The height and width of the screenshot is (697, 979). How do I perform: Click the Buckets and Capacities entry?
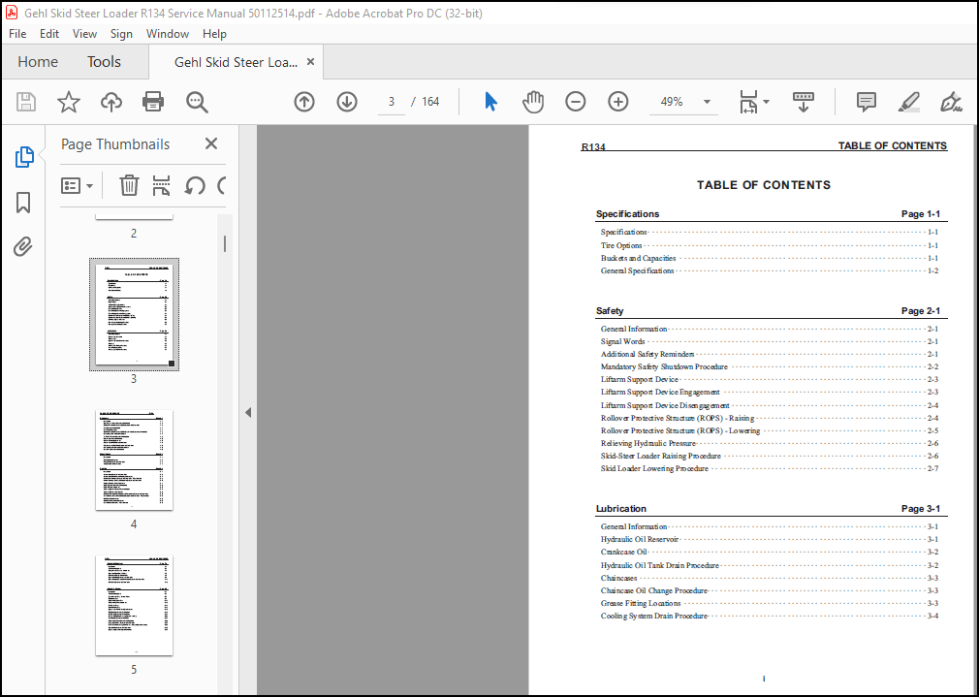638,258
